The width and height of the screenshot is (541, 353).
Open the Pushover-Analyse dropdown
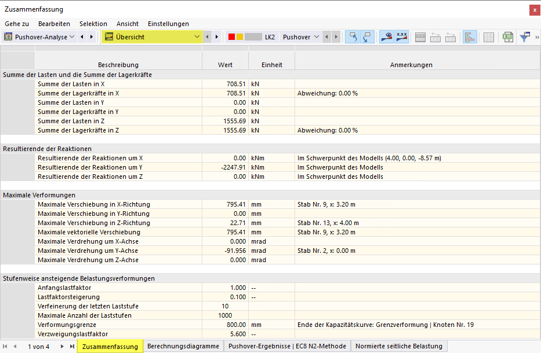click(39, 37)
